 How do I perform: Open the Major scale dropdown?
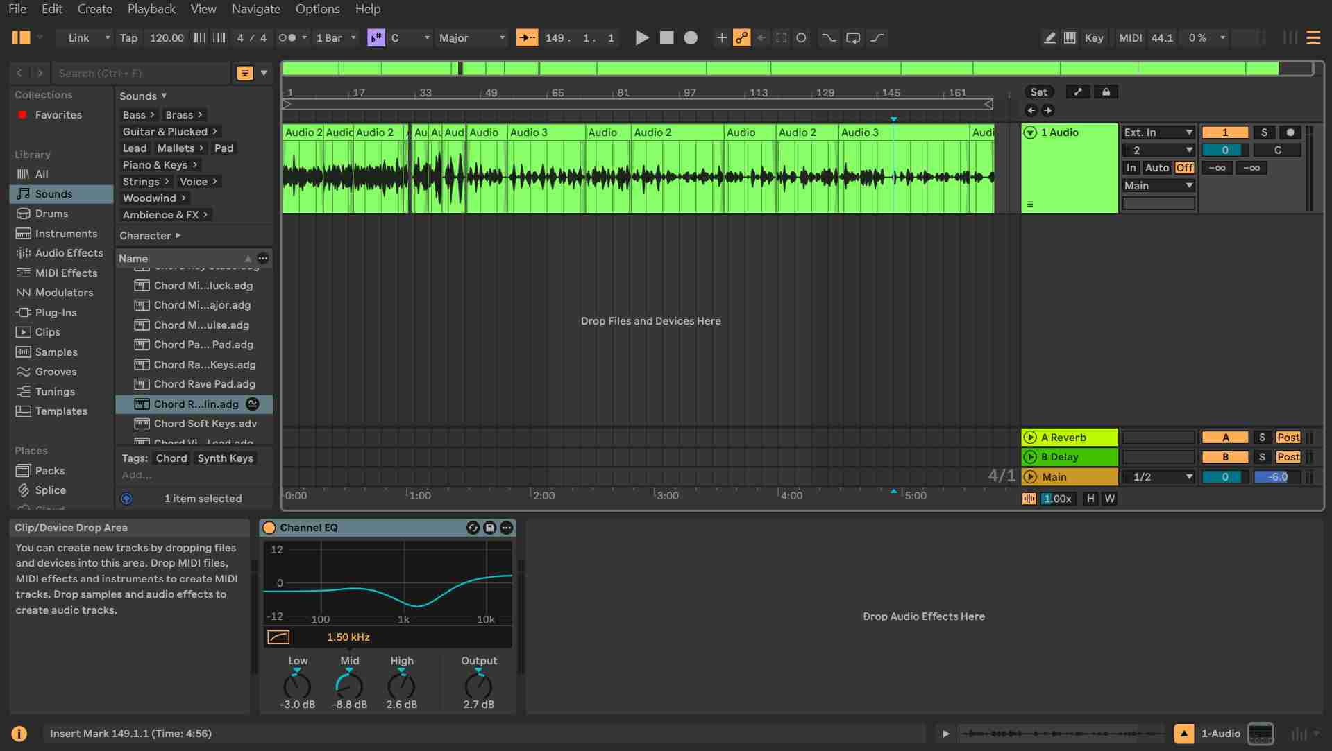(472, 37)
